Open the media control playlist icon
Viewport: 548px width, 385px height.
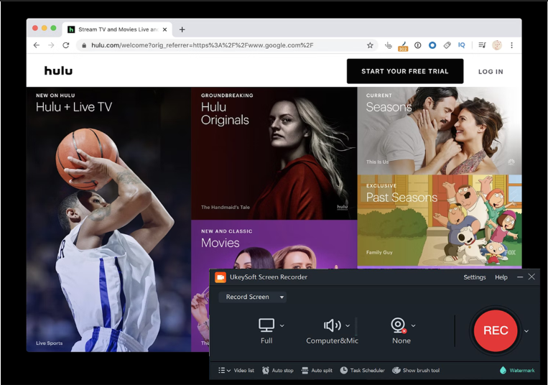point(482,45)
